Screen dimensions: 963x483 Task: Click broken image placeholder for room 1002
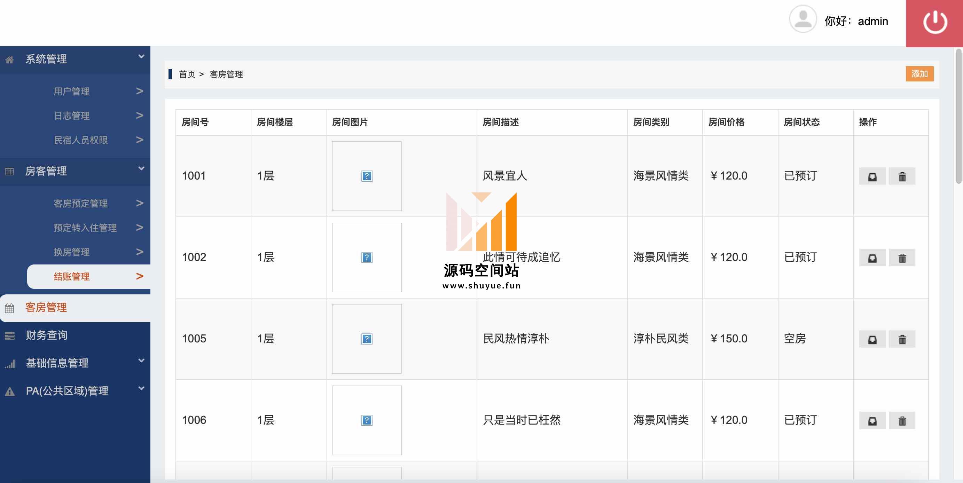click(367, 258)
